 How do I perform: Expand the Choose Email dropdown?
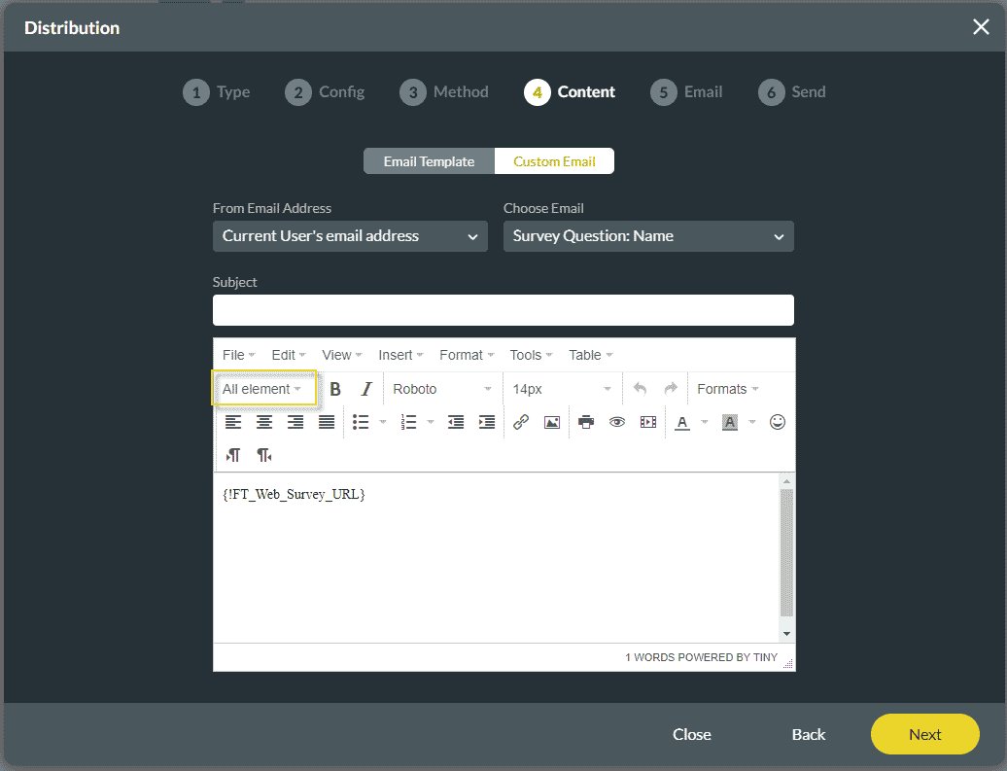click(x=648, y=236)
